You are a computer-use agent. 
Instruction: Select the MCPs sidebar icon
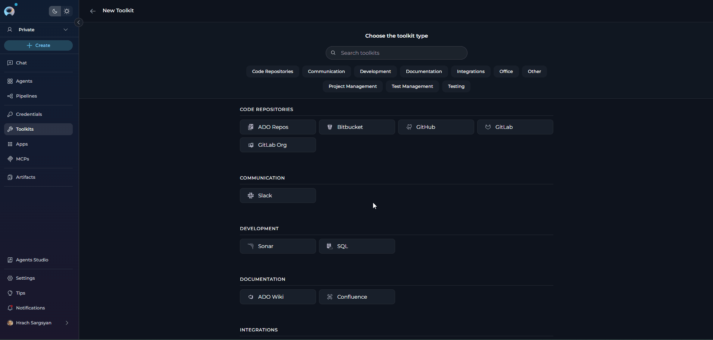click(23, 159)
